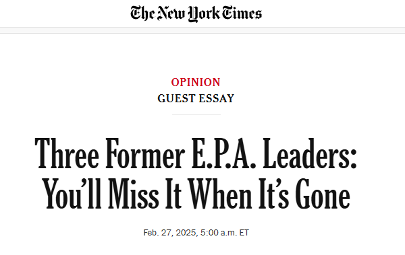Click "You'll" at the start of the second headline line
This screenshot has width=405, height=255.
pos(72,194)
